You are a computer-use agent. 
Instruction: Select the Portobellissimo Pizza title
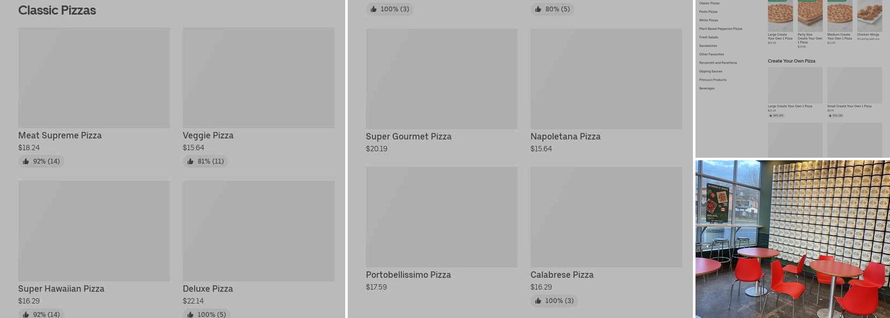408,275
